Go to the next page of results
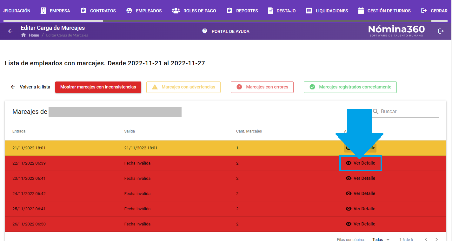The image size is (452, 241). 437,239
